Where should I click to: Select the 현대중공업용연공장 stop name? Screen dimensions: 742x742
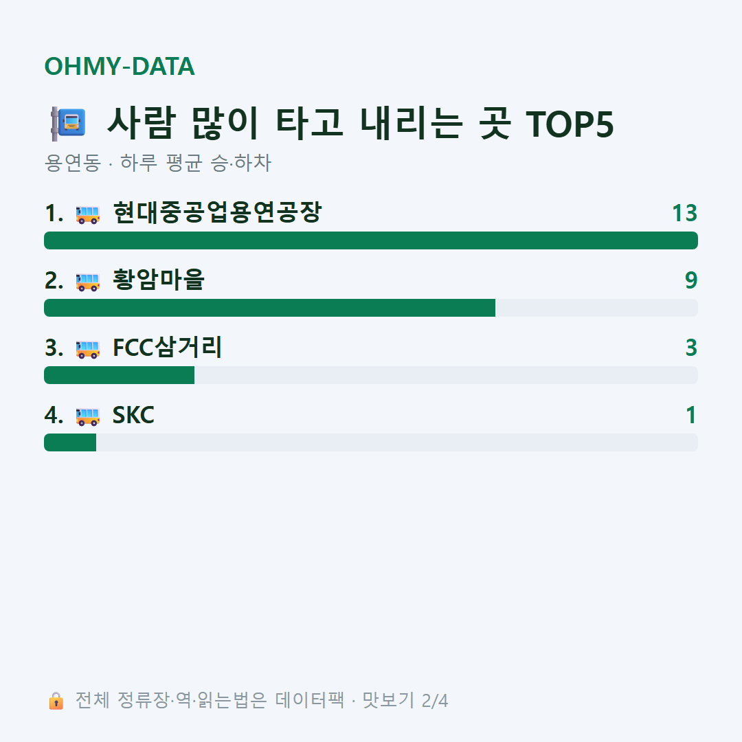[x=217, y=212]
